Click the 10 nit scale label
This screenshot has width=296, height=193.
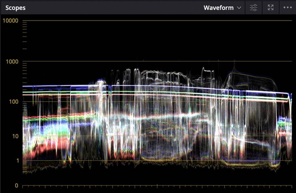[x=15, y=136]
